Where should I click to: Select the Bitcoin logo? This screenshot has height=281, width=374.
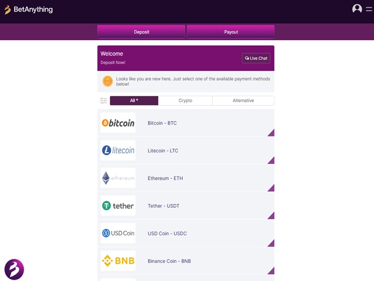[118, 123]
